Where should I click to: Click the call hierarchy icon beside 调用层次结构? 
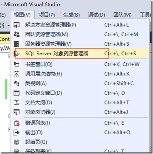[x=17, y=74]
